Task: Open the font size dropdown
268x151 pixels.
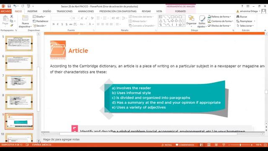Action: [78, 18]
